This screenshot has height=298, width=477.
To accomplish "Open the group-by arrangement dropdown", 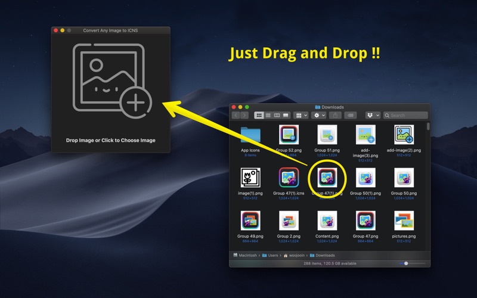I will tap(301, 115).
